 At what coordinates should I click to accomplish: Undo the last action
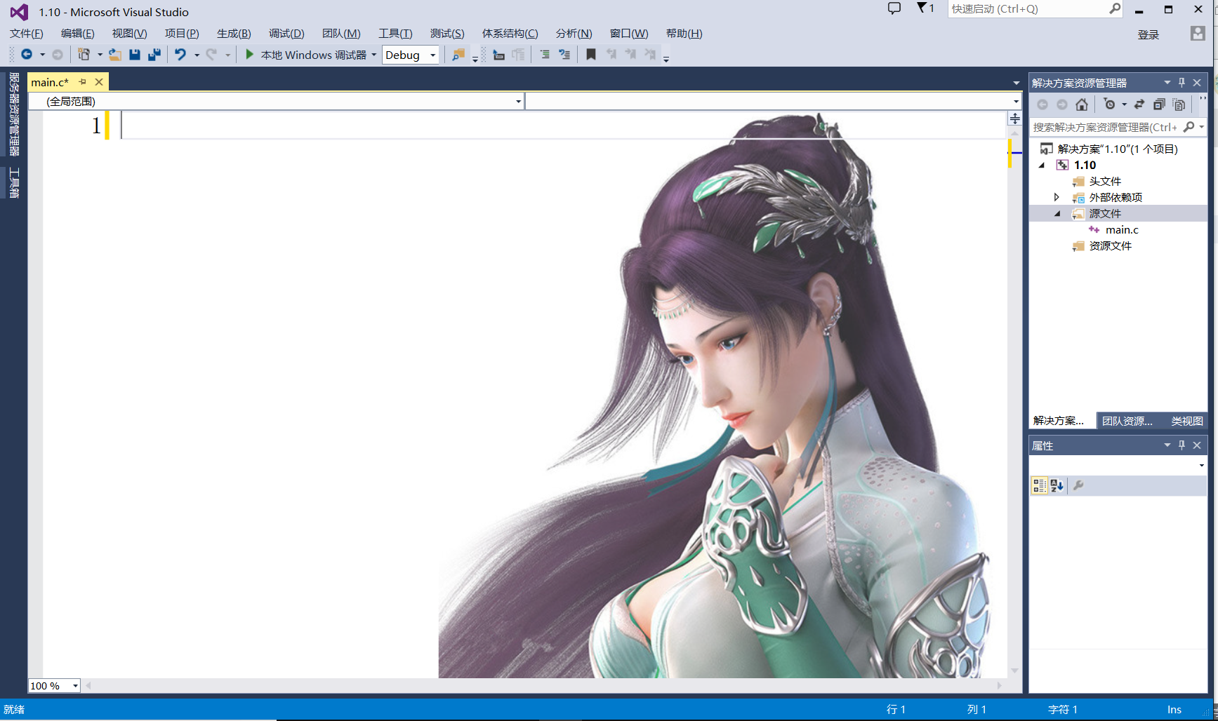(180, 55)
